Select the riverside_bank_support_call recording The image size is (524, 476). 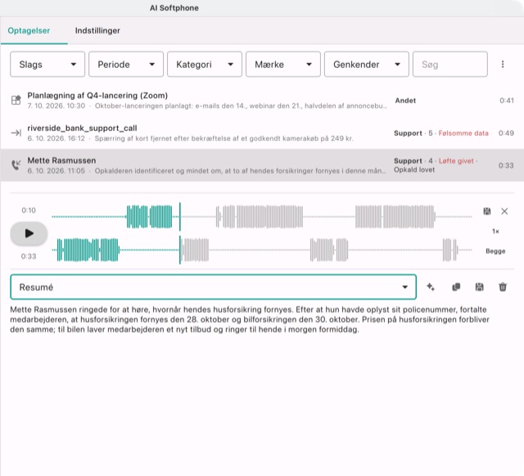tap(262, 133)
